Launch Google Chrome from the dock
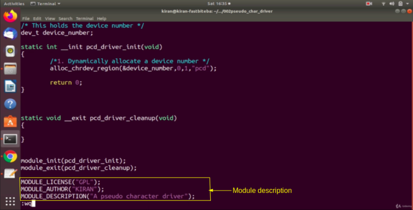This screenshot has width=413, height=210. point(10,156)
